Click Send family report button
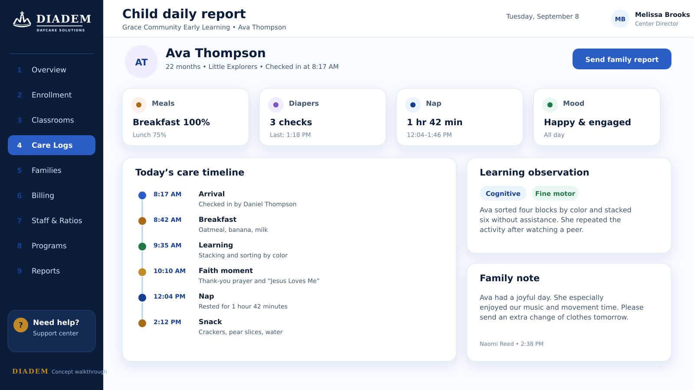This screenshot has height=390, width=694. click(622, 59)
